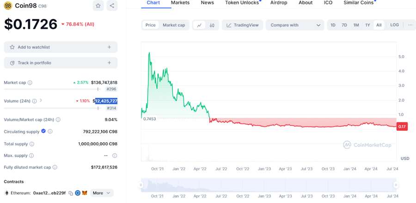The width and height of the screenshot is (416, 203).
Task: Toggle chart to Market cap view
Action: tap(174, 25)
